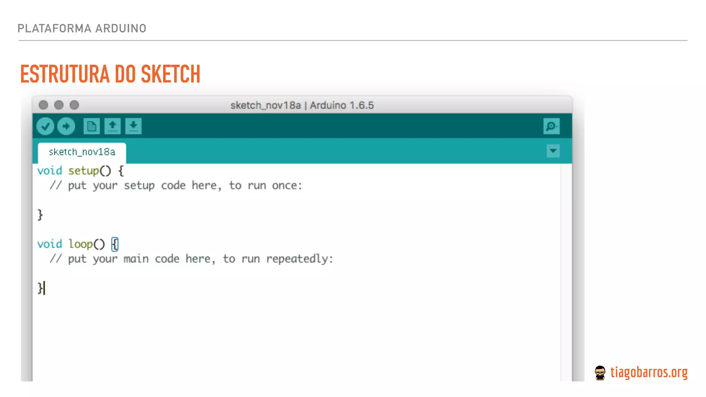Place cursor on the setup function name
Image resolution: width=706 pixels, height=397 pixels.
pos(83,171)
